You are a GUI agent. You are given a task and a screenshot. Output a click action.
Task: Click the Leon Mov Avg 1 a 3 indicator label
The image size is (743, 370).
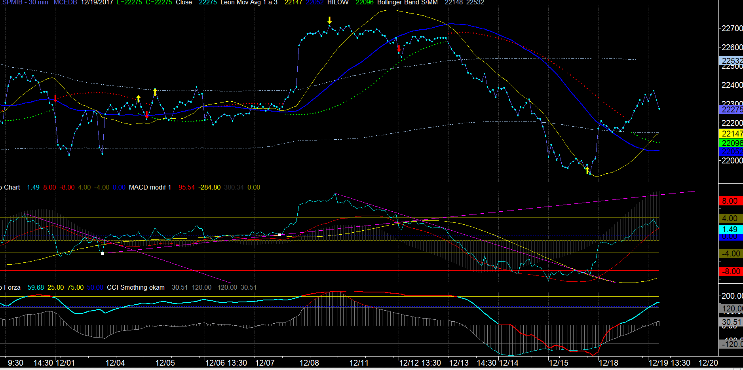click(249, 2)
